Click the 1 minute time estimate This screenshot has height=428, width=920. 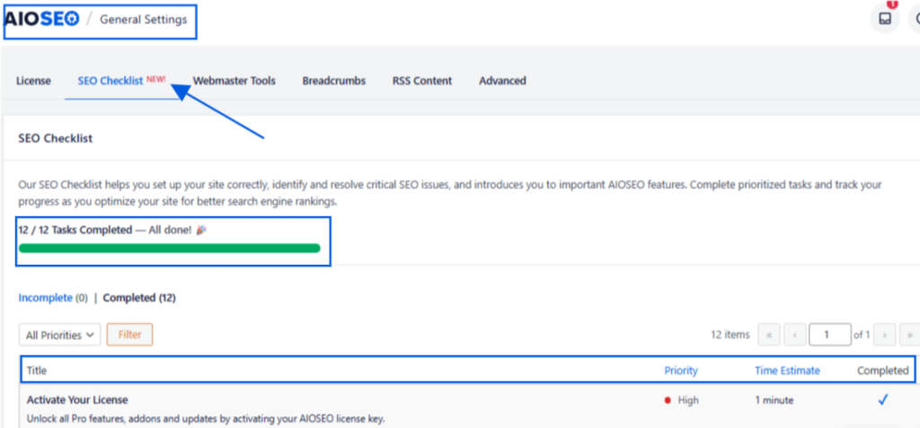[x=774, y=400]
